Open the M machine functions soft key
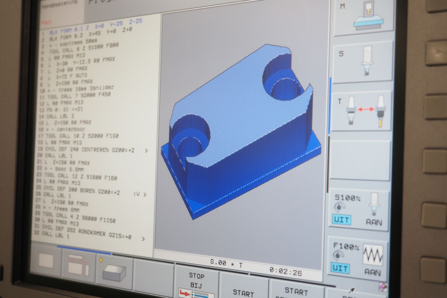This screenshot has height=298, width=447. tap(363, 17)
